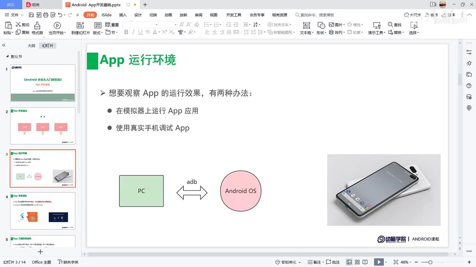Select slide 2 thumbnail App 开发基础
Screen dimensions: 476x267
pos(43,126)
